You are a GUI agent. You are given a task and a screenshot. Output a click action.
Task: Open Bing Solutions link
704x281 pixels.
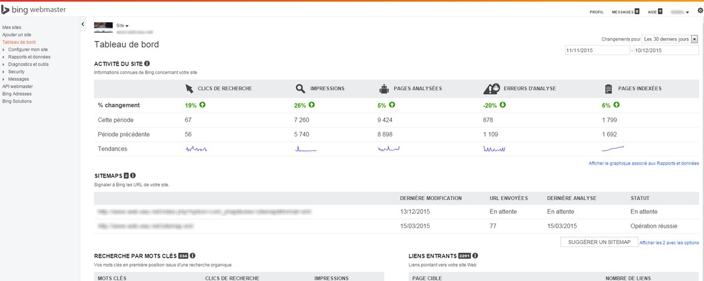click(17, 101)
